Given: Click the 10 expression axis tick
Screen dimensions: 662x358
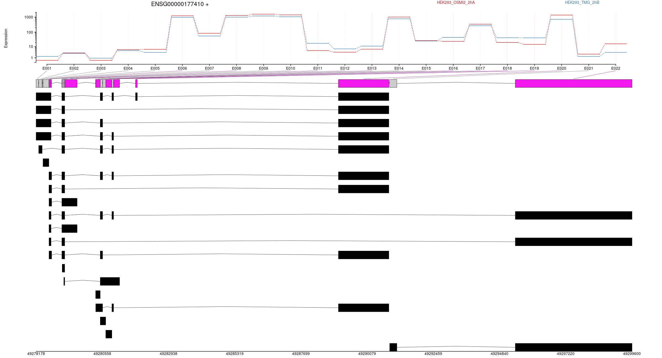Looking at the screenshot, I should pyautogui.click(x=31, y=47).
